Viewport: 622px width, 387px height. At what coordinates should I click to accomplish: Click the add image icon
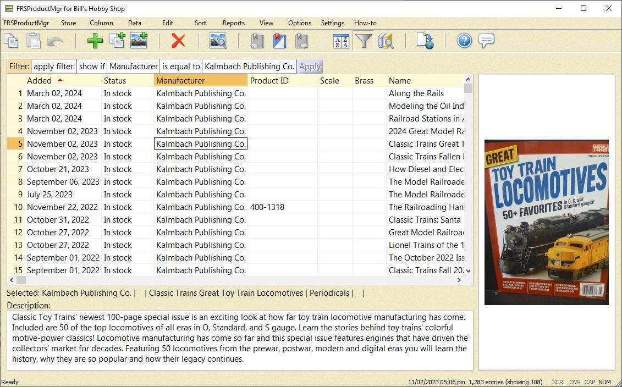coord(139,41)
